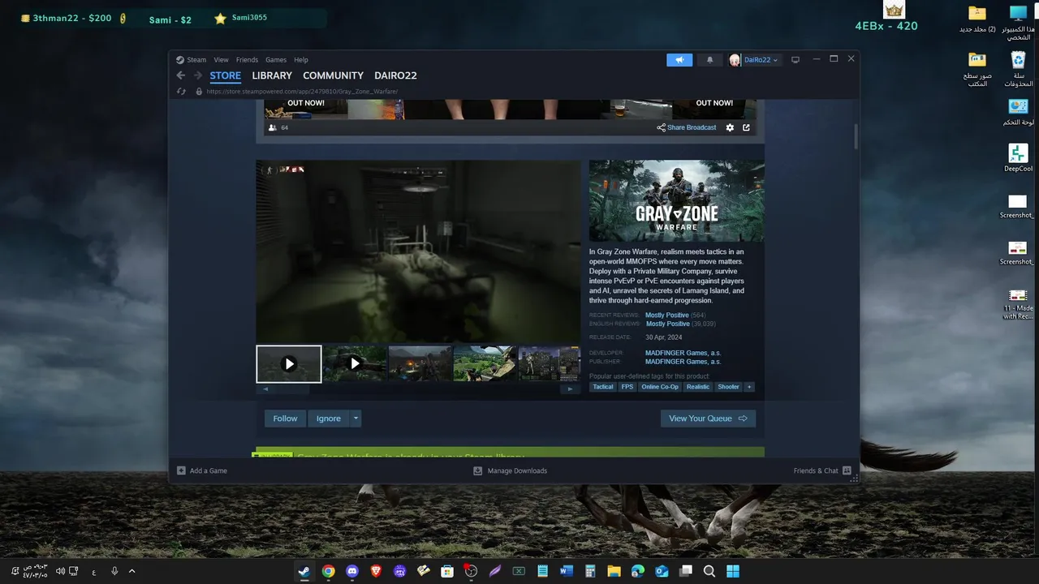Click the left arrow of thumbnail strip
The width and height of the screenshot is (1039, 584).
coord(266,389)
